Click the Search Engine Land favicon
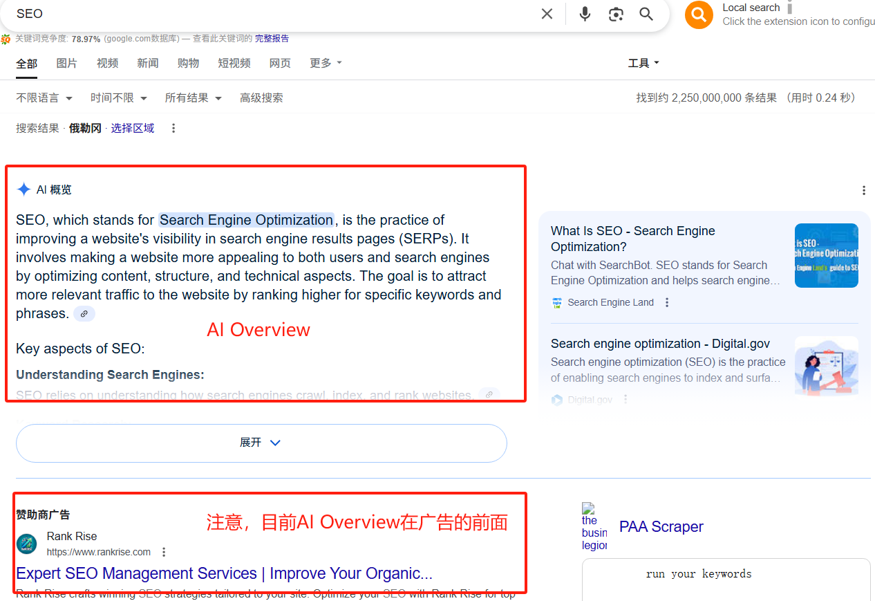875x601 pixels. point(557,302)
